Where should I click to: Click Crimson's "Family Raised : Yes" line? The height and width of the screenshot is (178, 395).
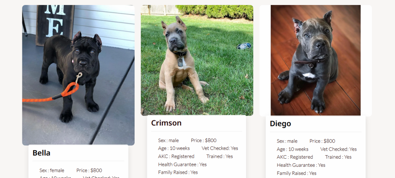(x=178, y=172)
